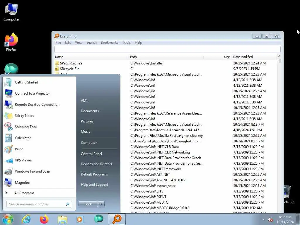Open the Tools menu in Everything
Screen dimensions: 300x225
tap(126, 42)
